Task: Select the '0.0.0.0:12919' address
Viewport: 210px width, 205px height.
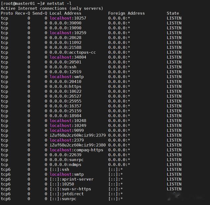Action: [x=65, y=72]
